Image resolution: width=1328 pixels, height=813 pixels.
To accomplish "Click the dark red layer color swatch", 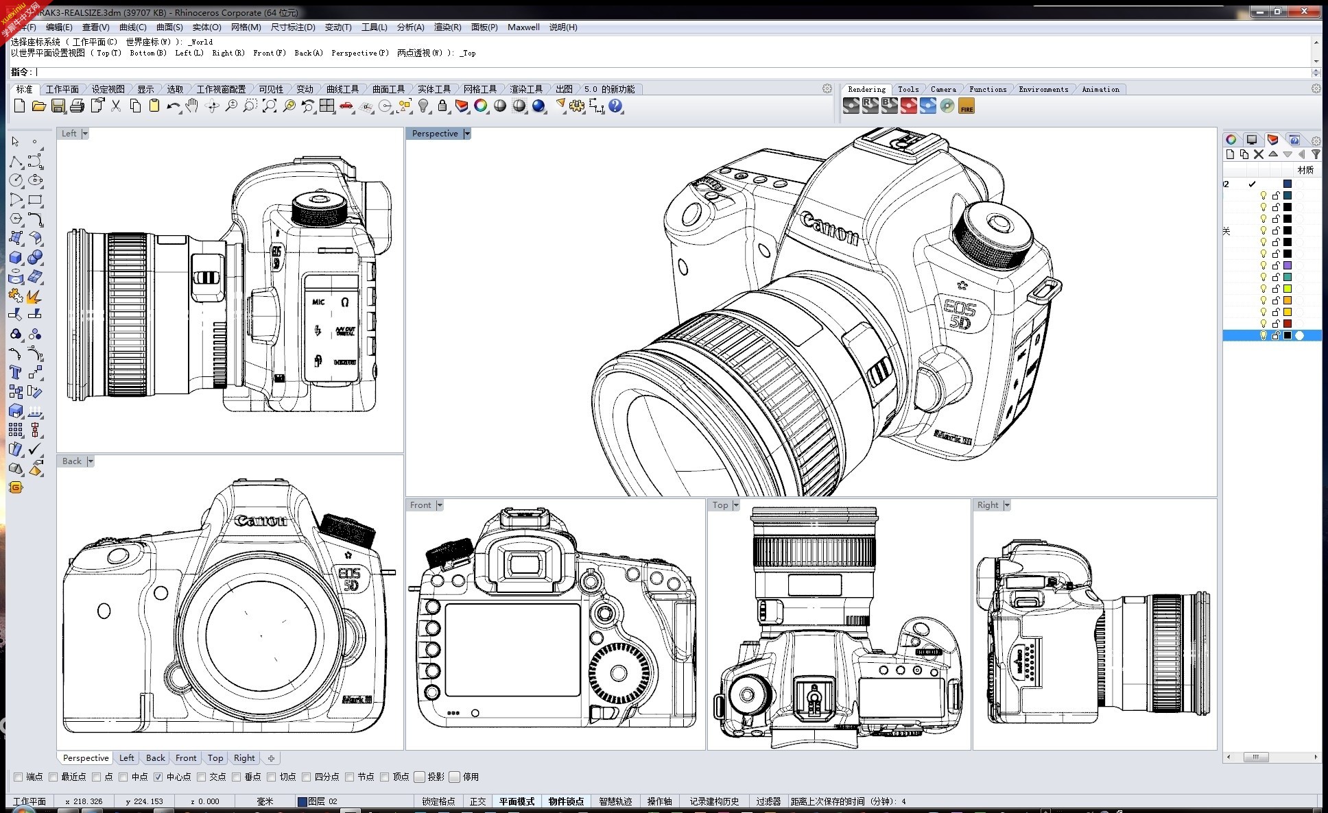I will 1288,324.
